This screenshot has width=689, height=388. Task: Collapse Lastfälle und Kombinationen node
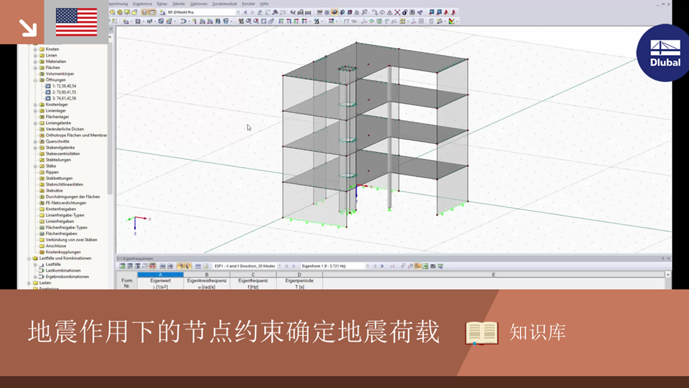coord(29,258)
